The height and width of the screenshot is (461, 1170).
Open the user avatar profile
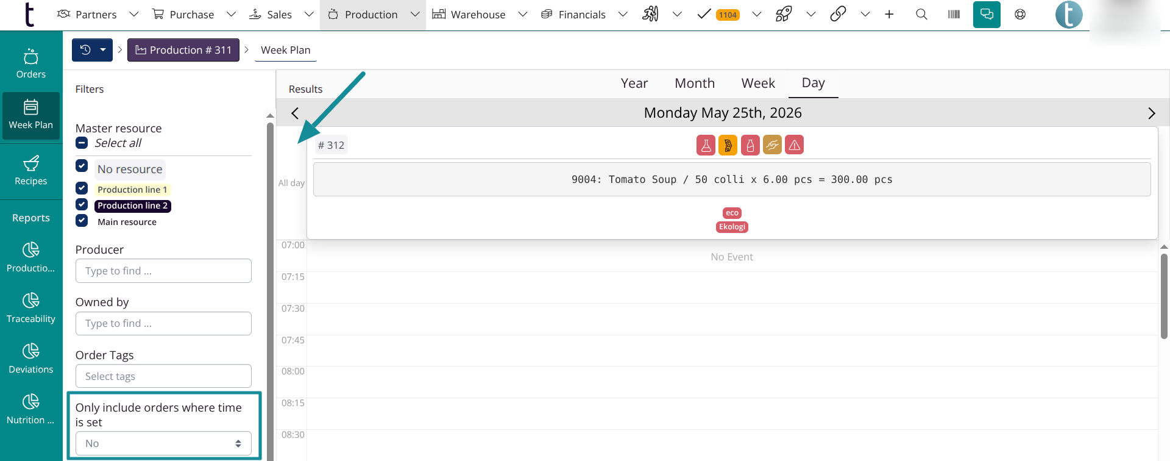click(1069, 15)
